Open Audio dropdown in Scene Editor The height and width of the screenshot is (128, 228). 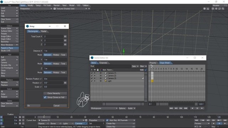tap(131, 108)
